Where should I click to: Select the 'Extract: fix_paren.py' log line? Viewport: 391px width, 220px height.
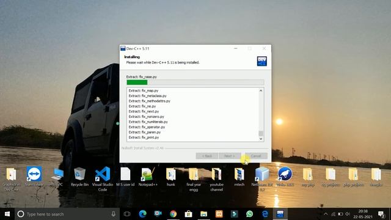pos(145,132)
